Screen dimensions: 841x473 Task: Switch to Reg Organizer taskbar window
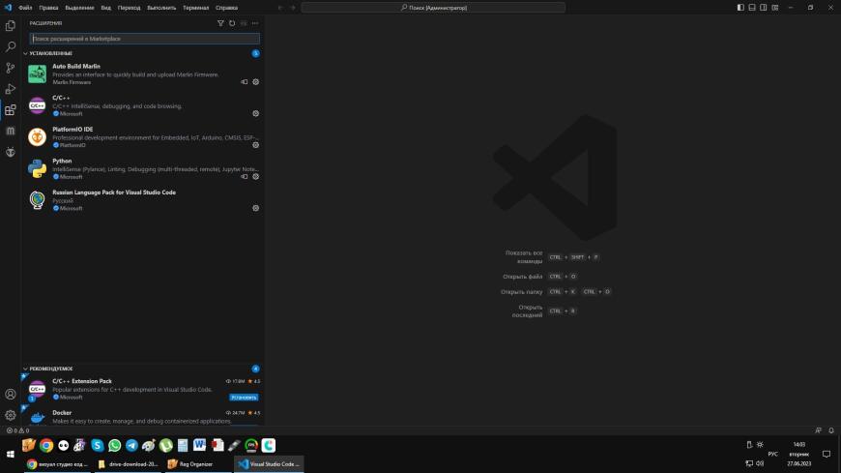point(197,464)
